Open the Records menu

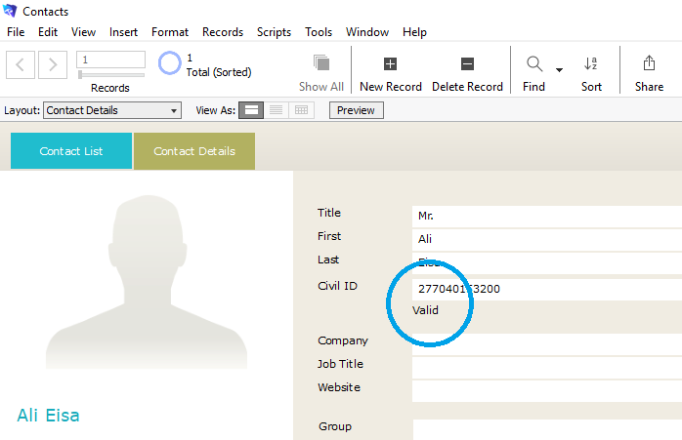223,32
